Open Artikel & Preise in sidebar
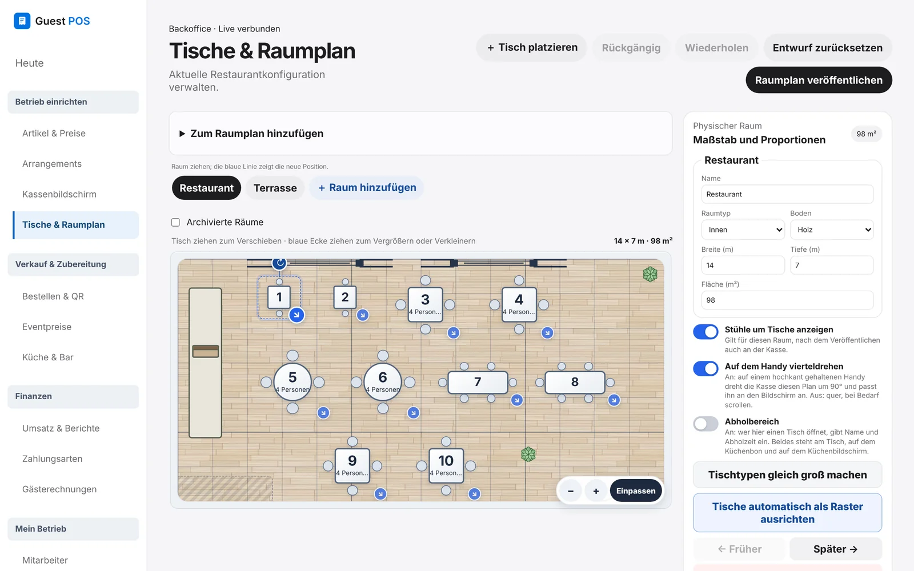914x571 pixels. 54,134
